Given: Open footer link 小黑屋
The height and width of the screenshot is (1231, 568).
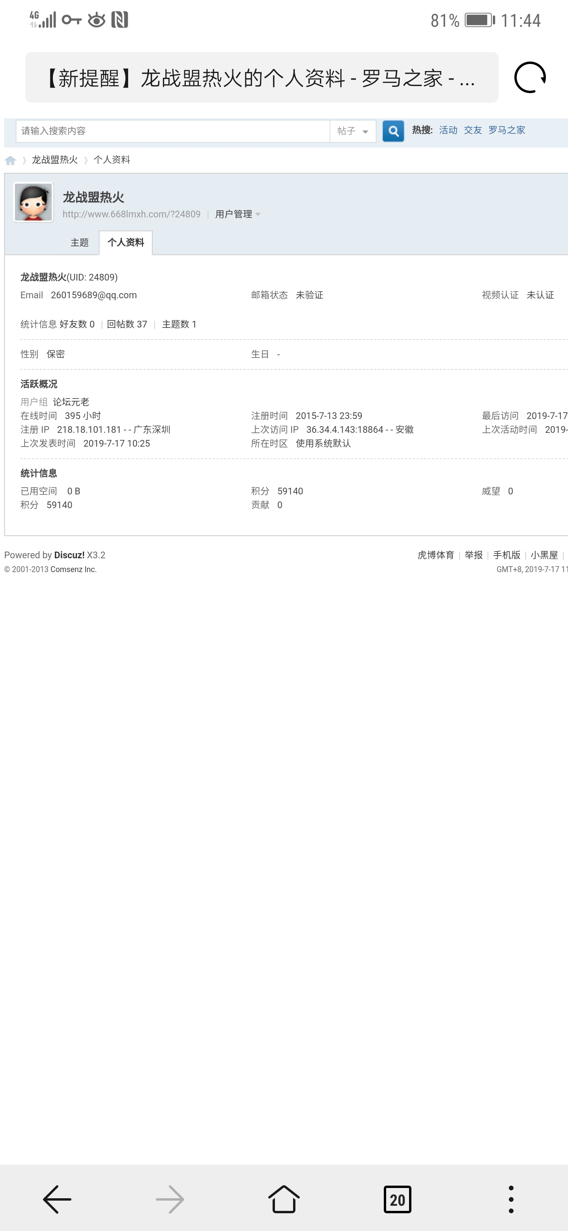Looking at the screenshot, I should point(544,555).
